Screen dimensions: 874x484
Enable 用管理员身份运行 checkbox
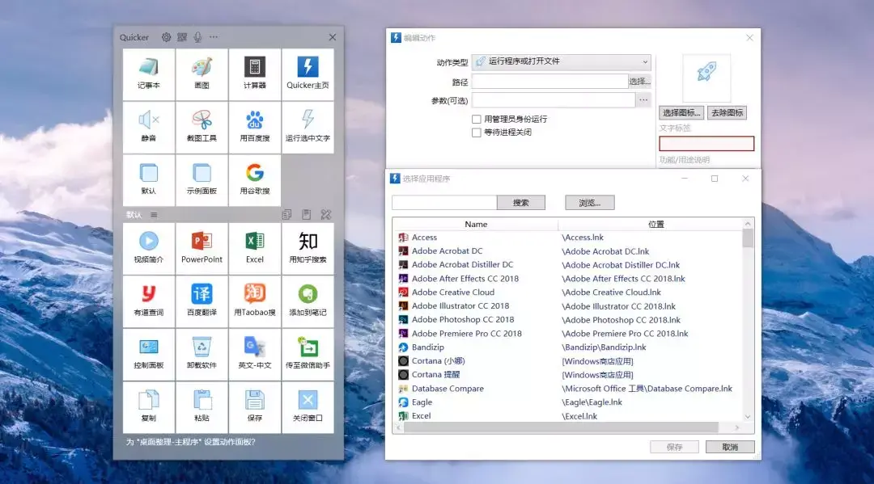[x=476, y=119]
